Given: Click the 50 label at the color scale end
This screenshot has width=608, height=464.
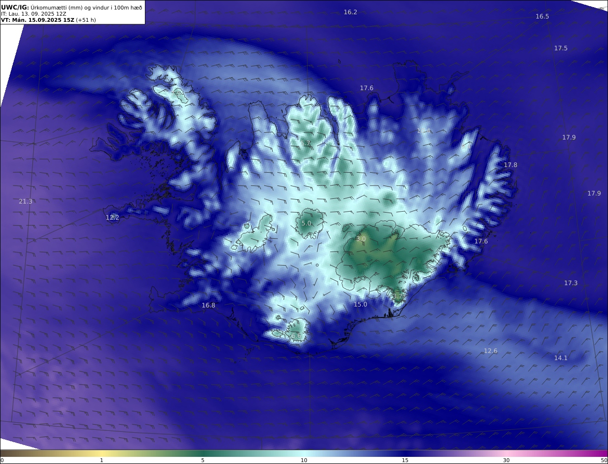Looking at the screenshot, I should coord(604,460).
